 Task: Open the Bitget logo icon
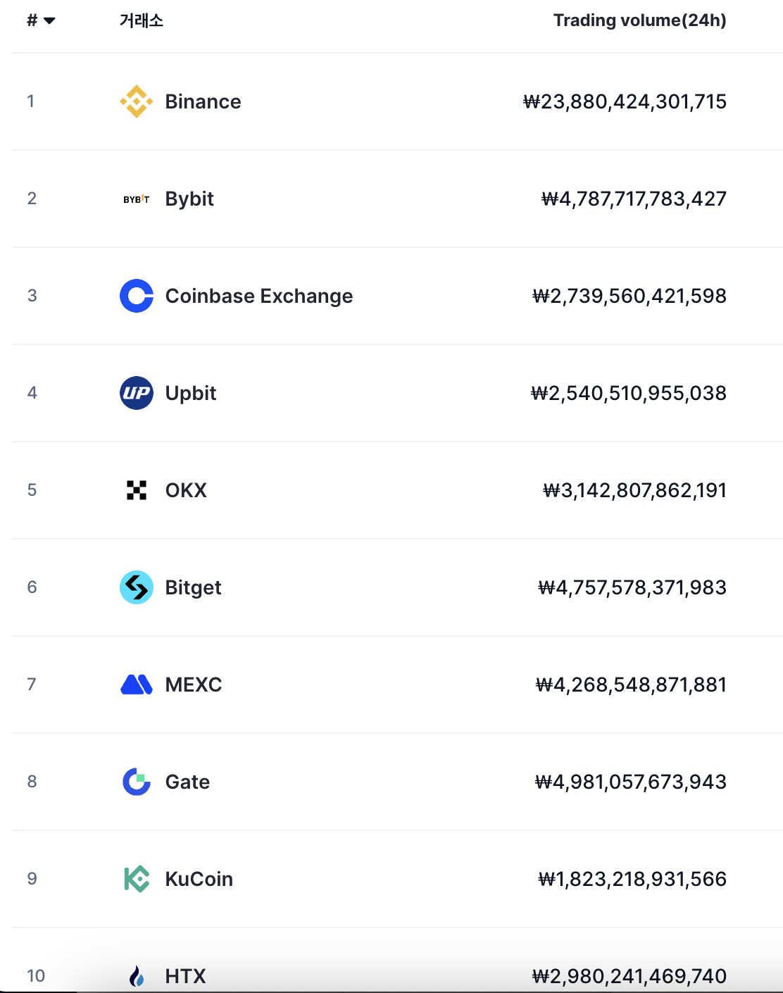tap(137, 587)
